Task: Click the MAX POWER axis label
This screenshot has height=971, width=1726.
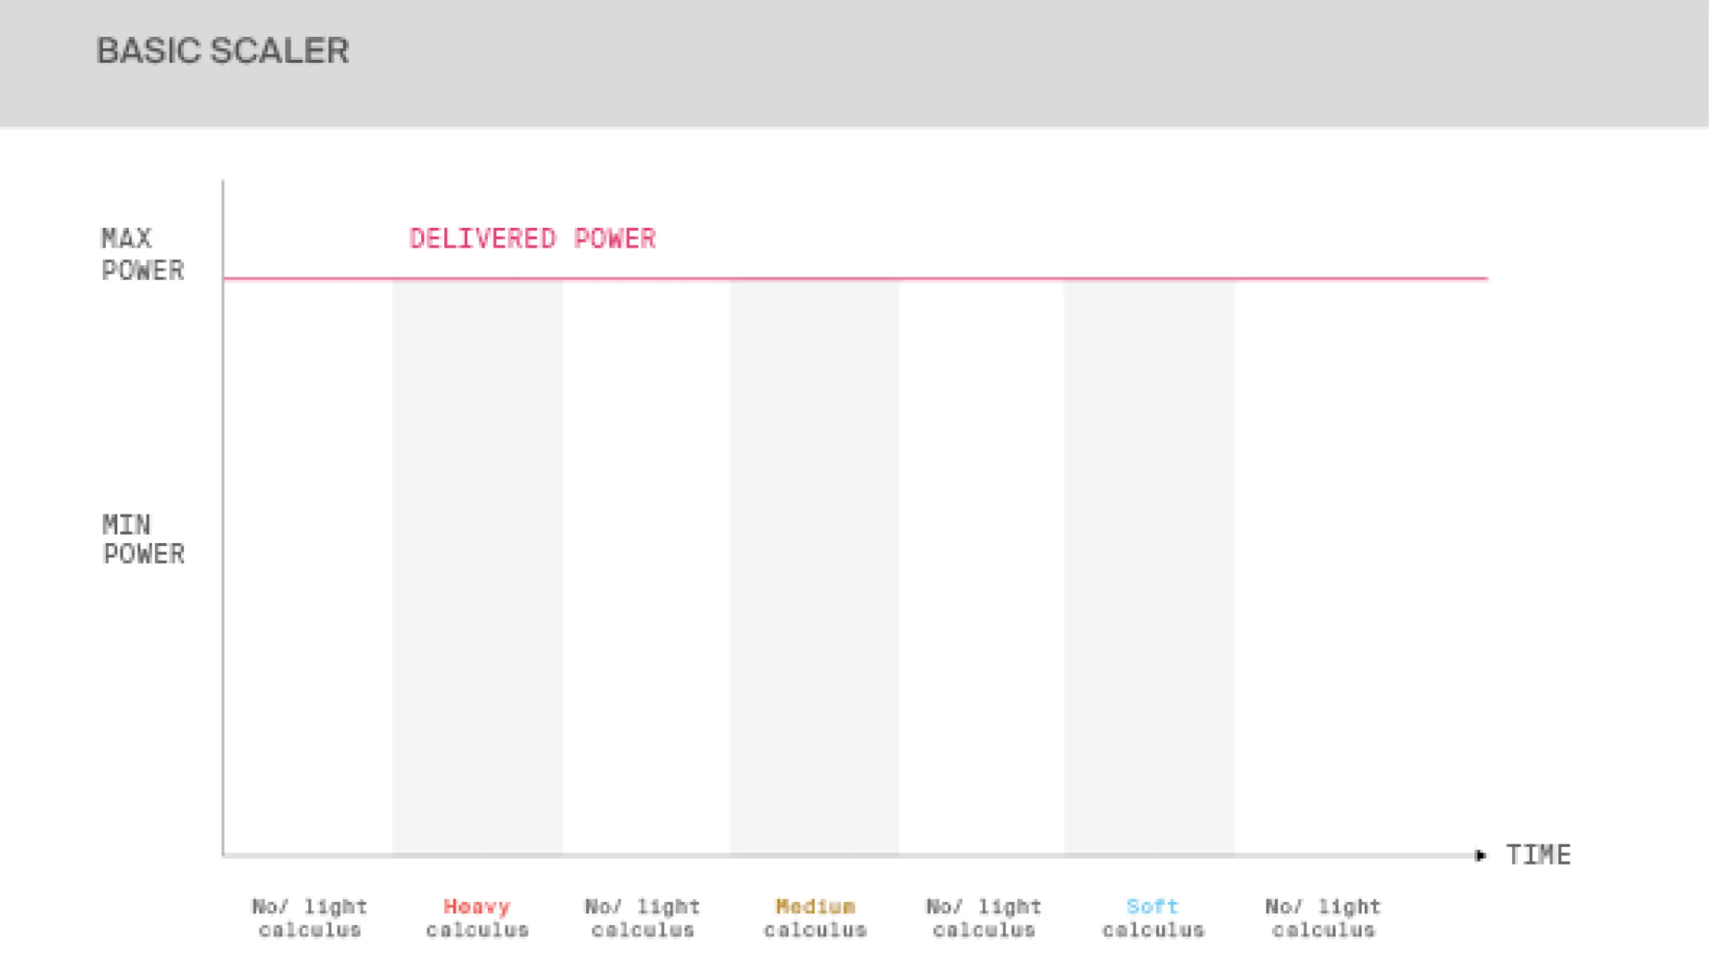Action: tap(142, 255)
